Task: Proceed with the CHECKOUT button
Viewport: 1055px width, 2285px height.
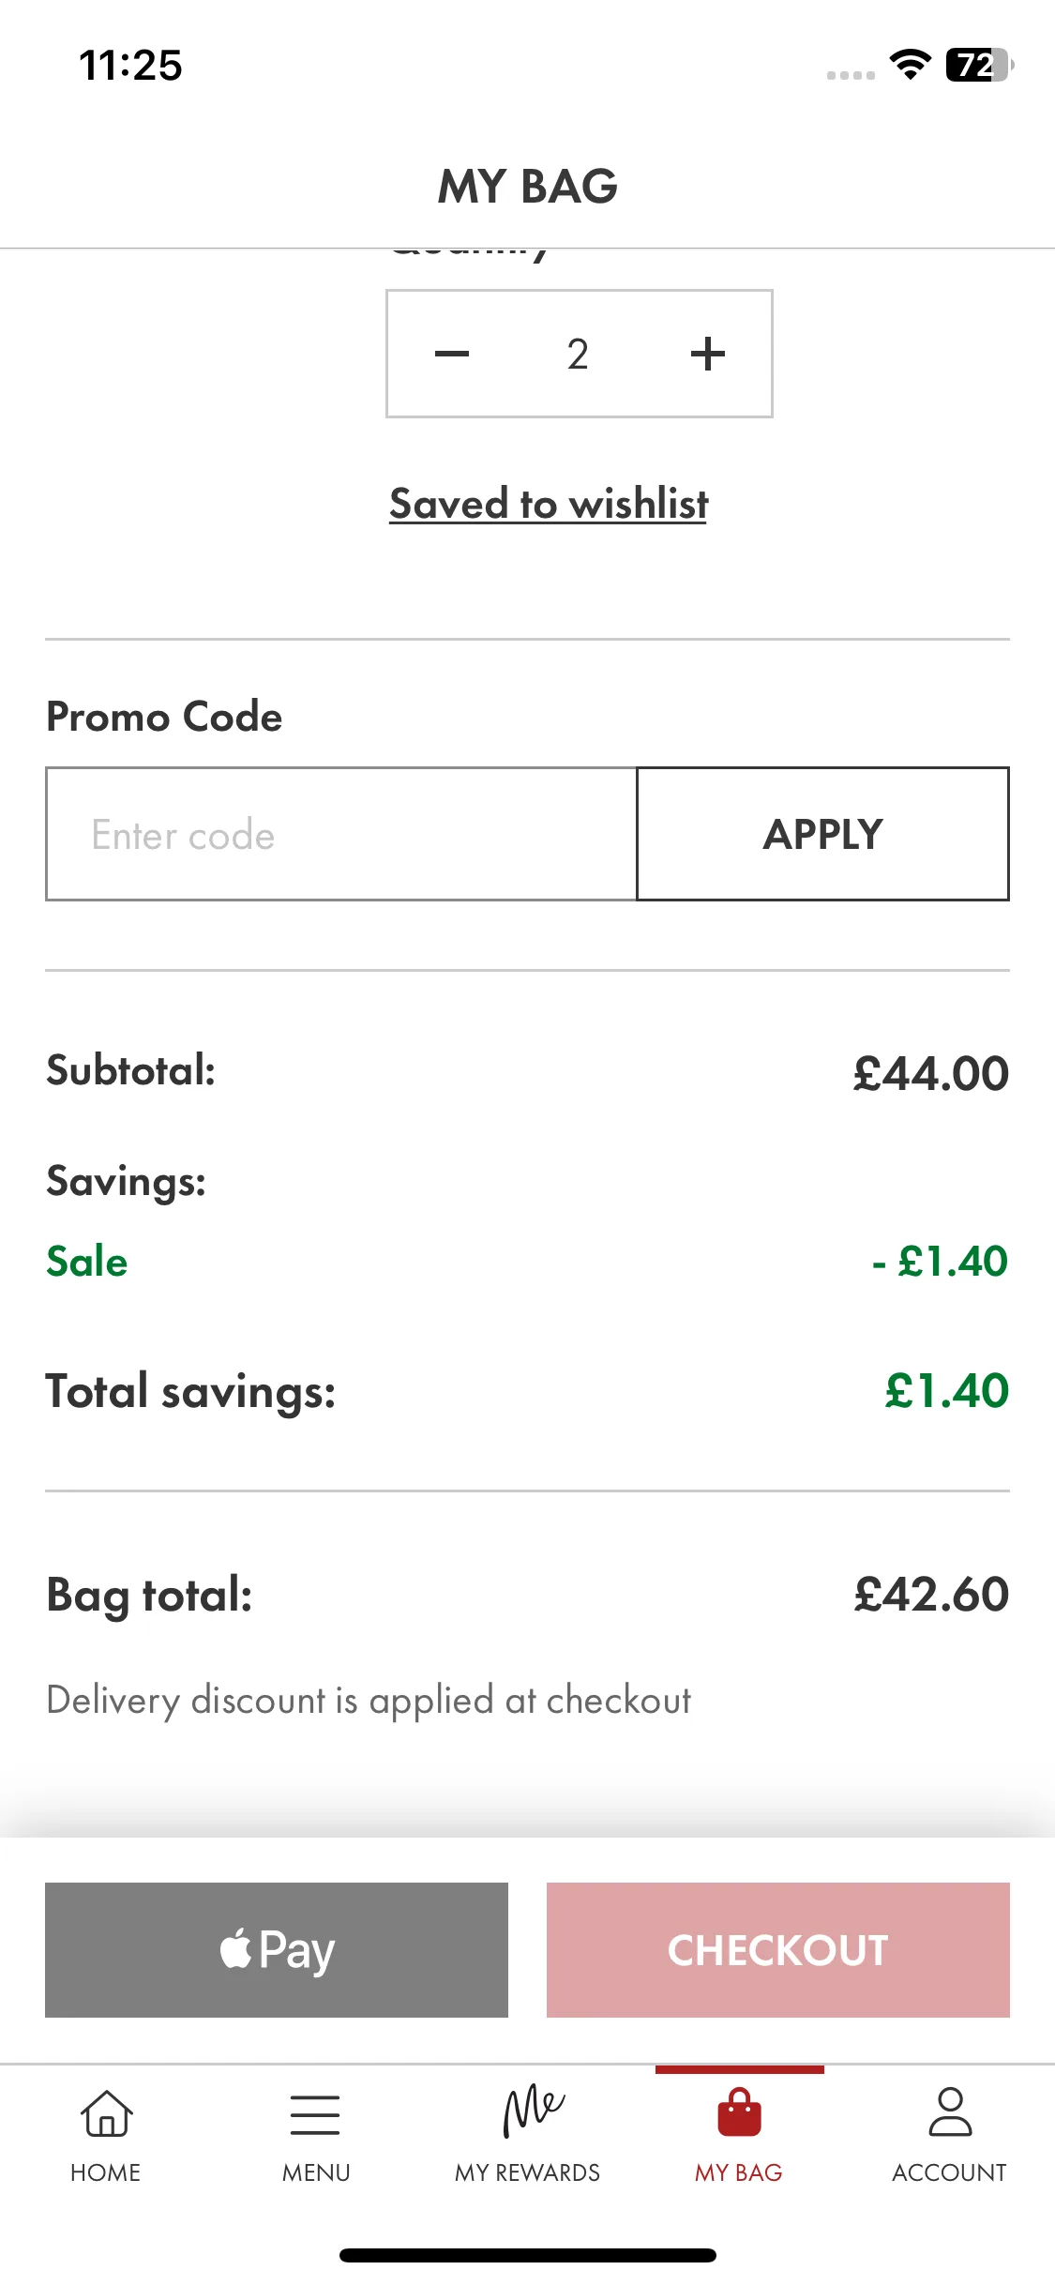Action: pos(778,1950)
